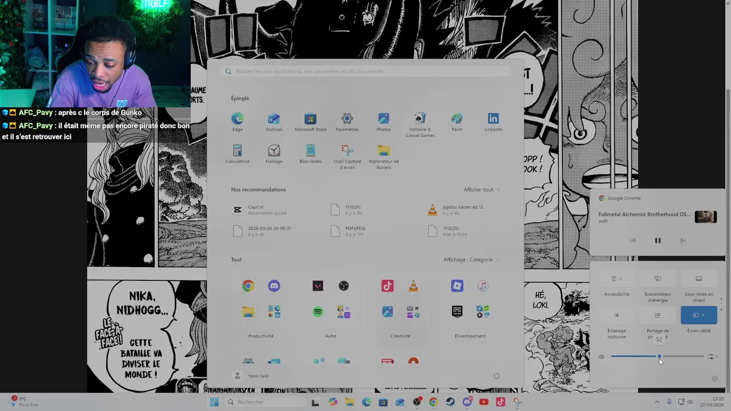Pause media playback in Chrome widget

point(658,240)
